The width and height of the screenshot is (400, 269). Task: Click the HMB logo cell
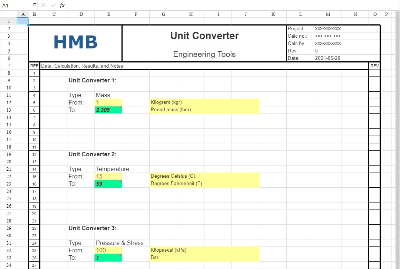pyautogui.click(x=75, y=42)
